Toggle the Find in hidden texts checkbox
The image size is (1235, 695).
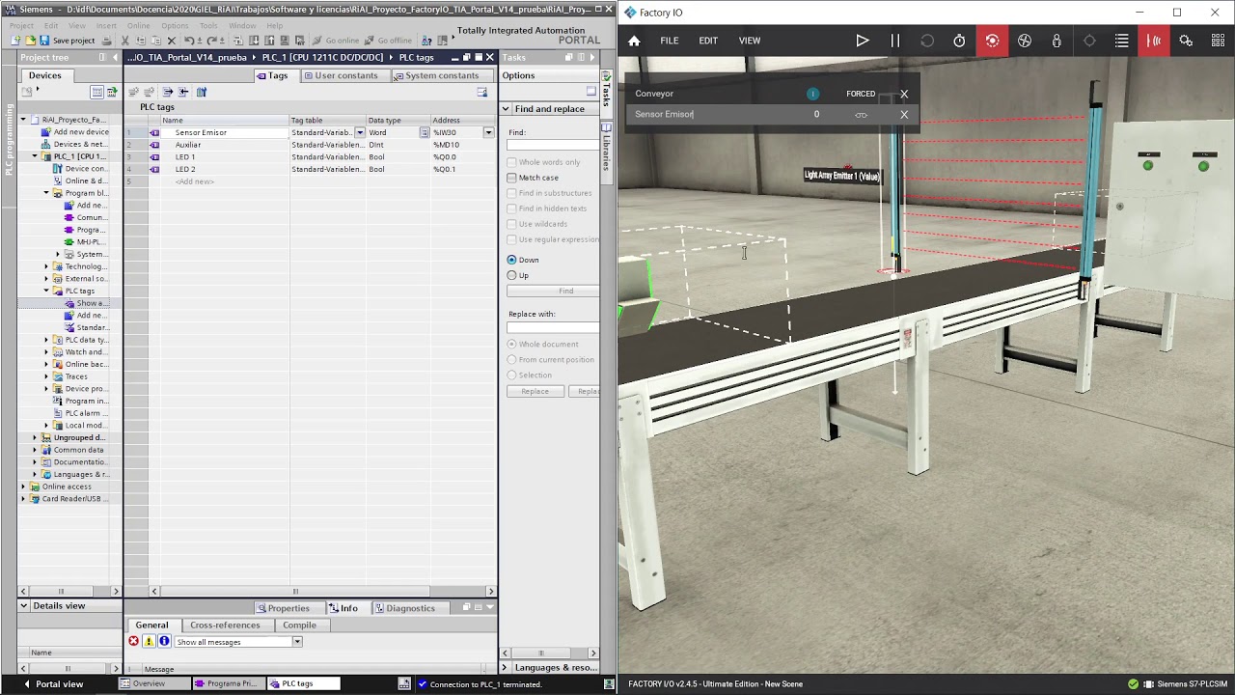[512, 208]
